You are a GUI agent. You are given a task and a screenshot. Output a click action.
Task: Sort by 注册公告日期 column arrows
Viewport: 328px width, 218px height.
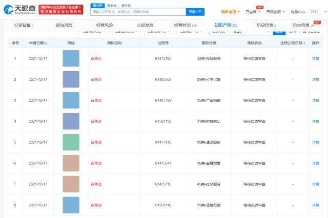[x=304, y=43]
